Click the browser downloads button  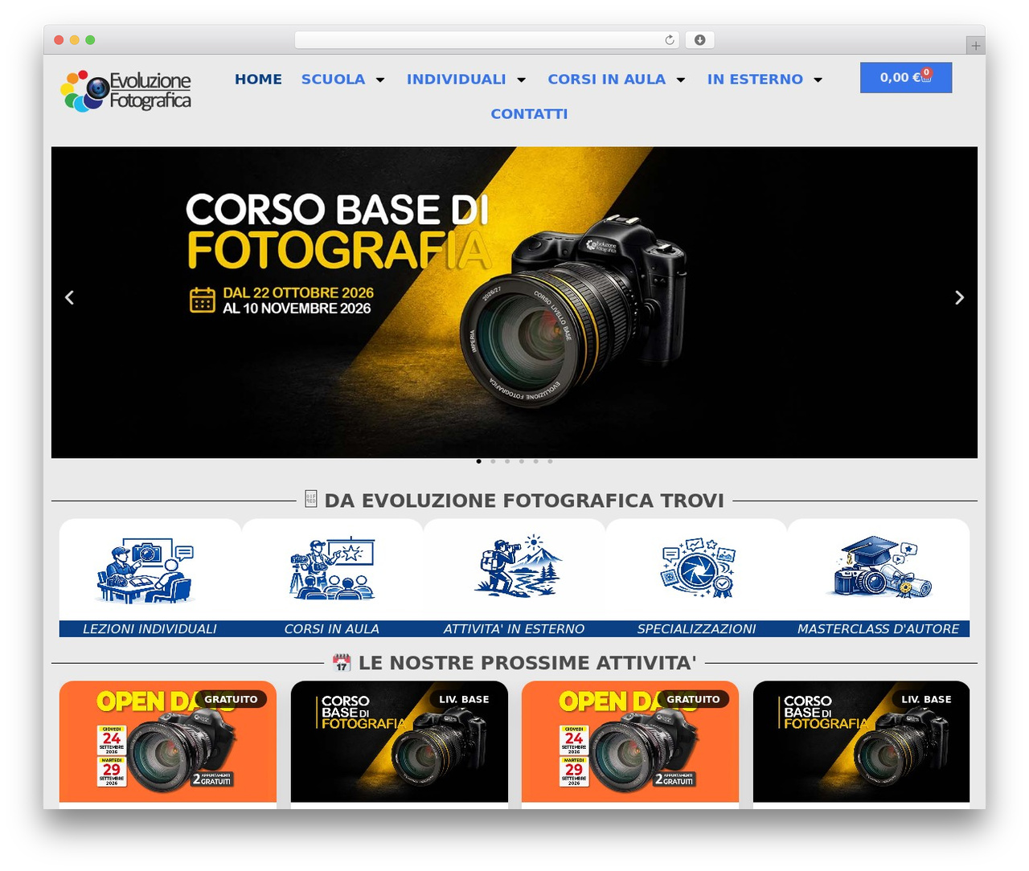[x=700, y=40]
